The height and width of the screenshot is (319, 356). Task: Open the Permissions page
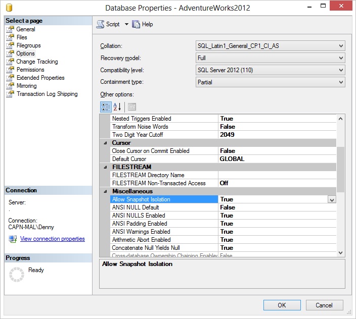[x=30, y=70]
